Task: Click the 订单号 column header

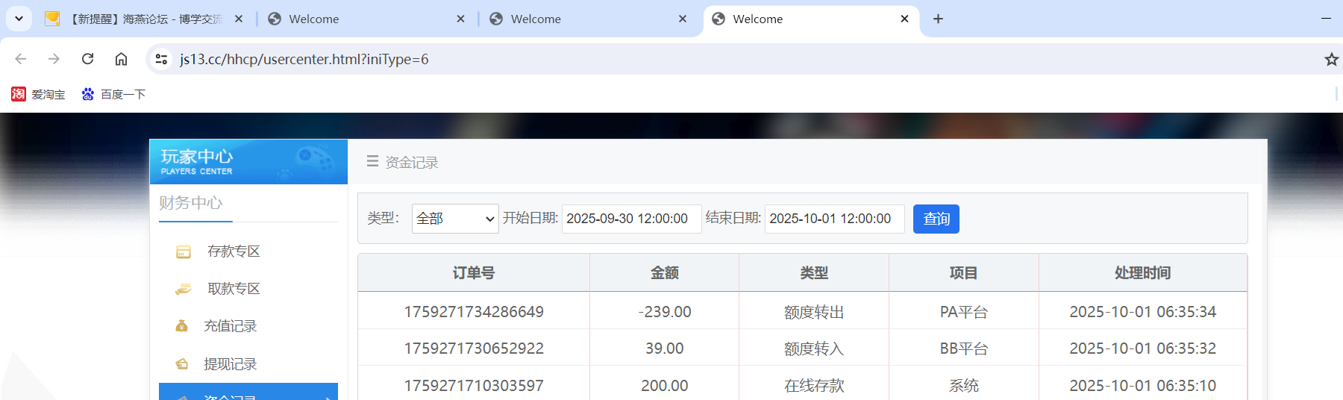Action: coord(474,273)
